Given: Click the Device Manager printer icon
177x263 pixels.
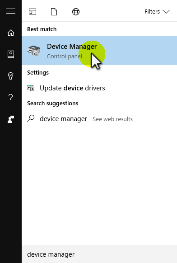Looking at the screenshot, I should click(x=34, y=51).
